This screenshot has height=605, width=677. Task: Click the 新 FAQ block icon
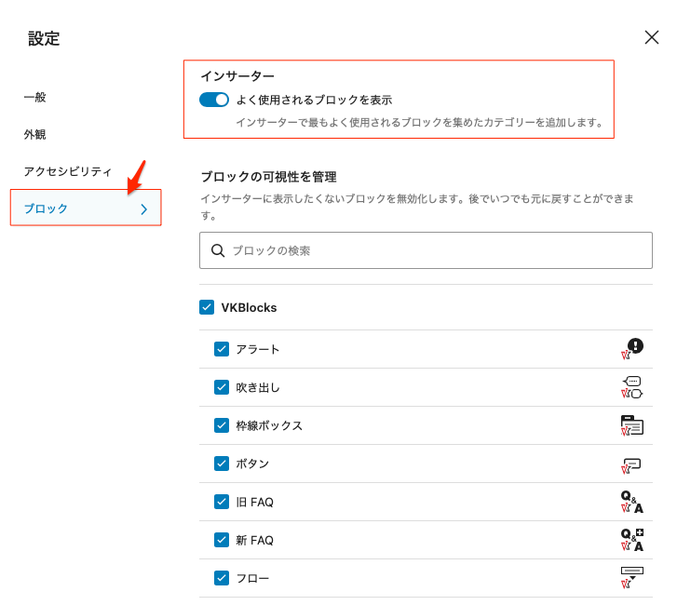pos(632,540)
